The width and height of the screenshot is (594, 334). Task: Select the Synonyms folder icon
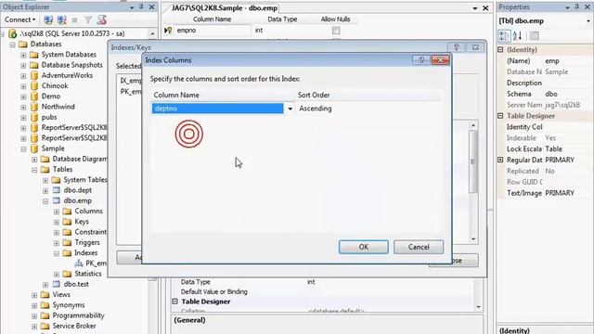[45, 305]
